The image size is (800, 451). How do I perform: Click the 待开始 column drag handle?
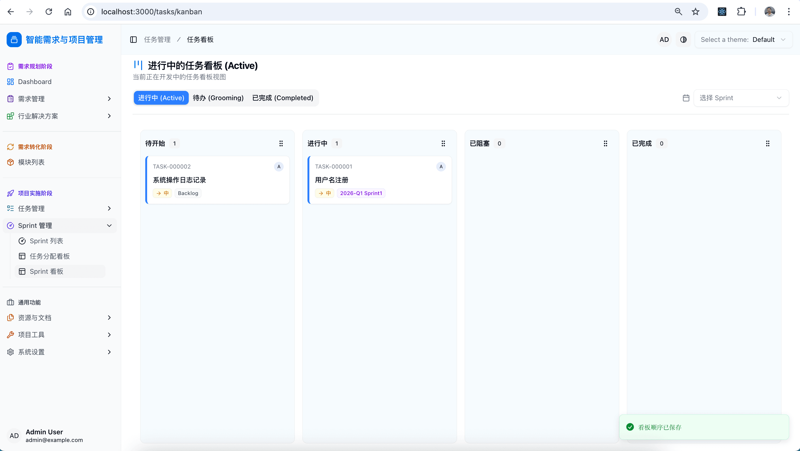[x=281, y=143]
